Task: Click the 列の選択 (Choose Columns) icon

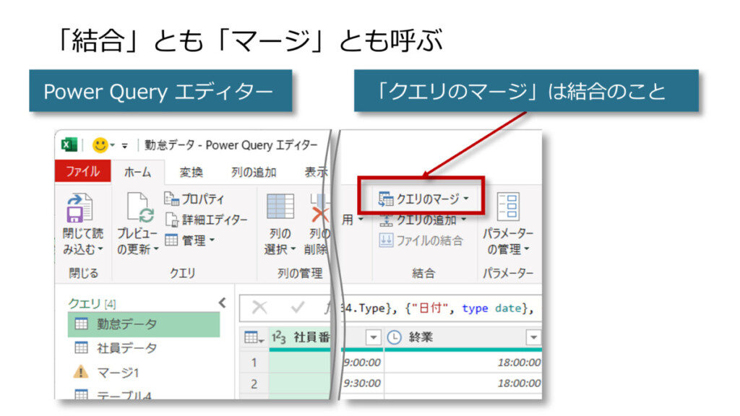Action: [280, 207]
